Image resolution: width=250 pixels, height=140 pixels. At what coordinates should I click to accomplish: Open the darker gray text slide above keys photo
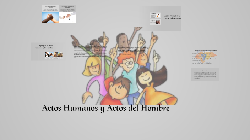click(67, 8)
